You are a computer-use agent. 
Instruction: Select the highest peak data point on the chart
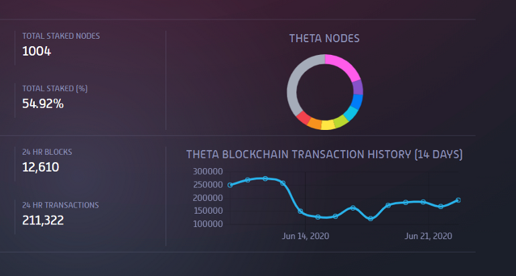point(265,178)
